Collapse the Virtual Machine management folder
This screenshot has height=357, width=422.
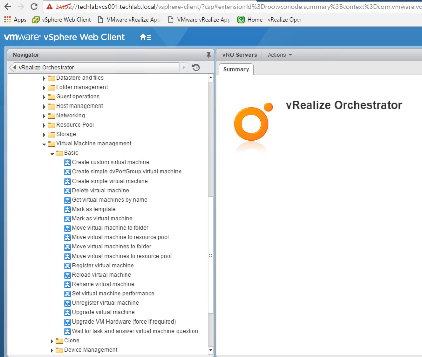coord(44,144)
